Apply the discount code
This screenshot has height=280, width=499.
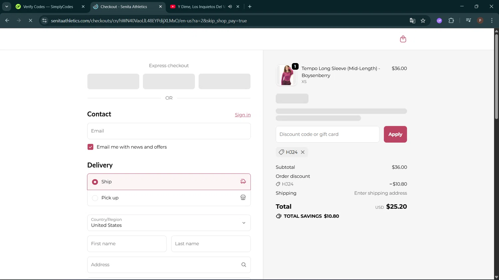[395, 134]
